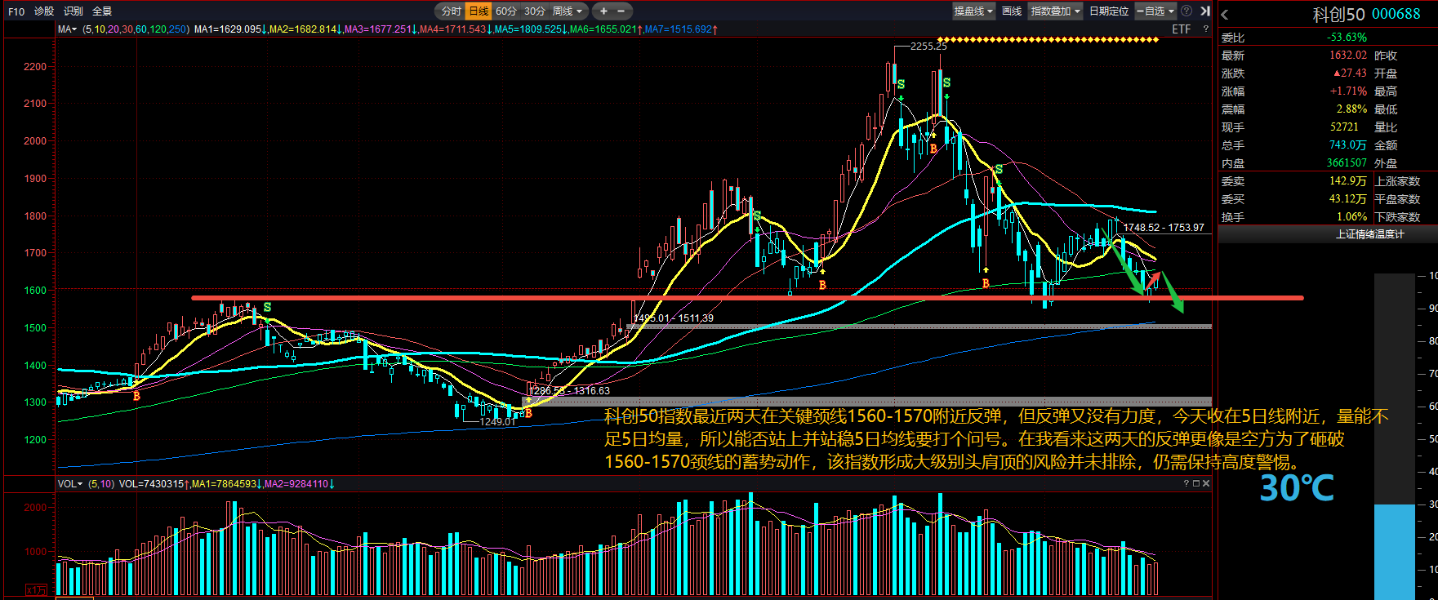1438x600 pixels.
Task: Click the blue thermometer level bar
Action: 1395,552
